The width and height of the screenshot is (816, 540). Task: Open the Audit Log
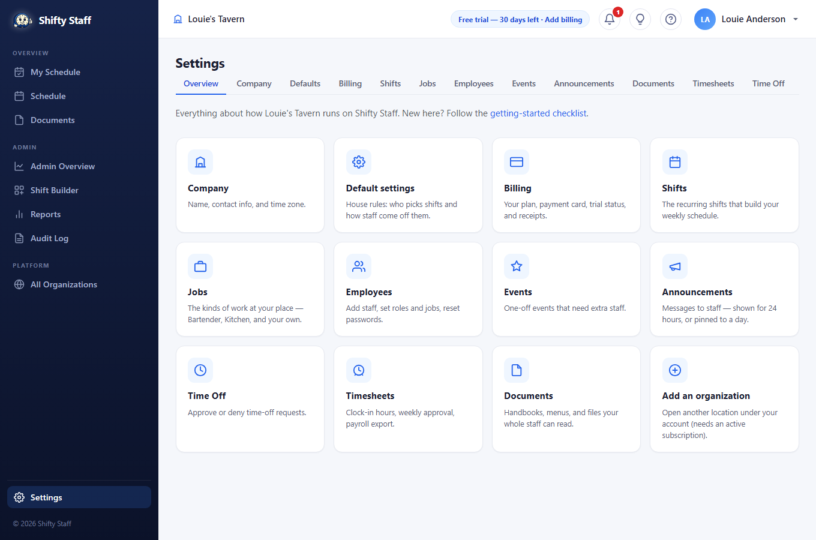(x=79, y=238)
